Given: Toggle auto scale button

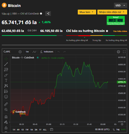Looking at the screenshot, I should click(123, 129).
